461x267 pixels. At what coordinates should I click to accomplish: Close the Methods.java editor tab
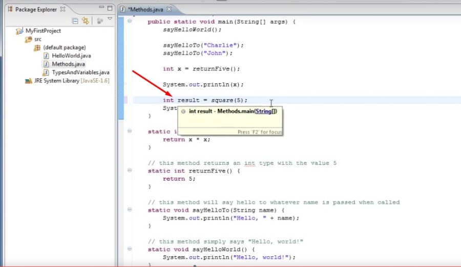tap(169, 9)
